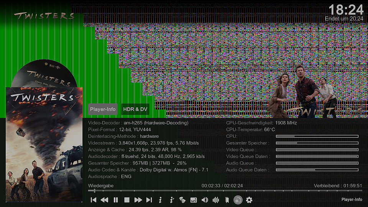This screenshot has width=368, height=207.
Task: Open the settings gear icon
Action: tap(249, 200)
